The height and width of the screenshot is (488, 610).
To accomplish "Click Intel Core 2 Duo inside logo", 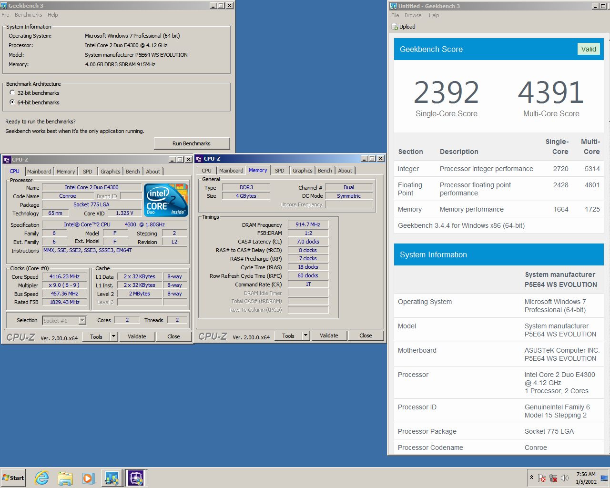I will coord(166,200).
